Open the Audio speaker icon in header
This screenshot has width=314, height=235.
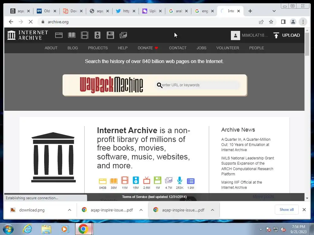98,35
